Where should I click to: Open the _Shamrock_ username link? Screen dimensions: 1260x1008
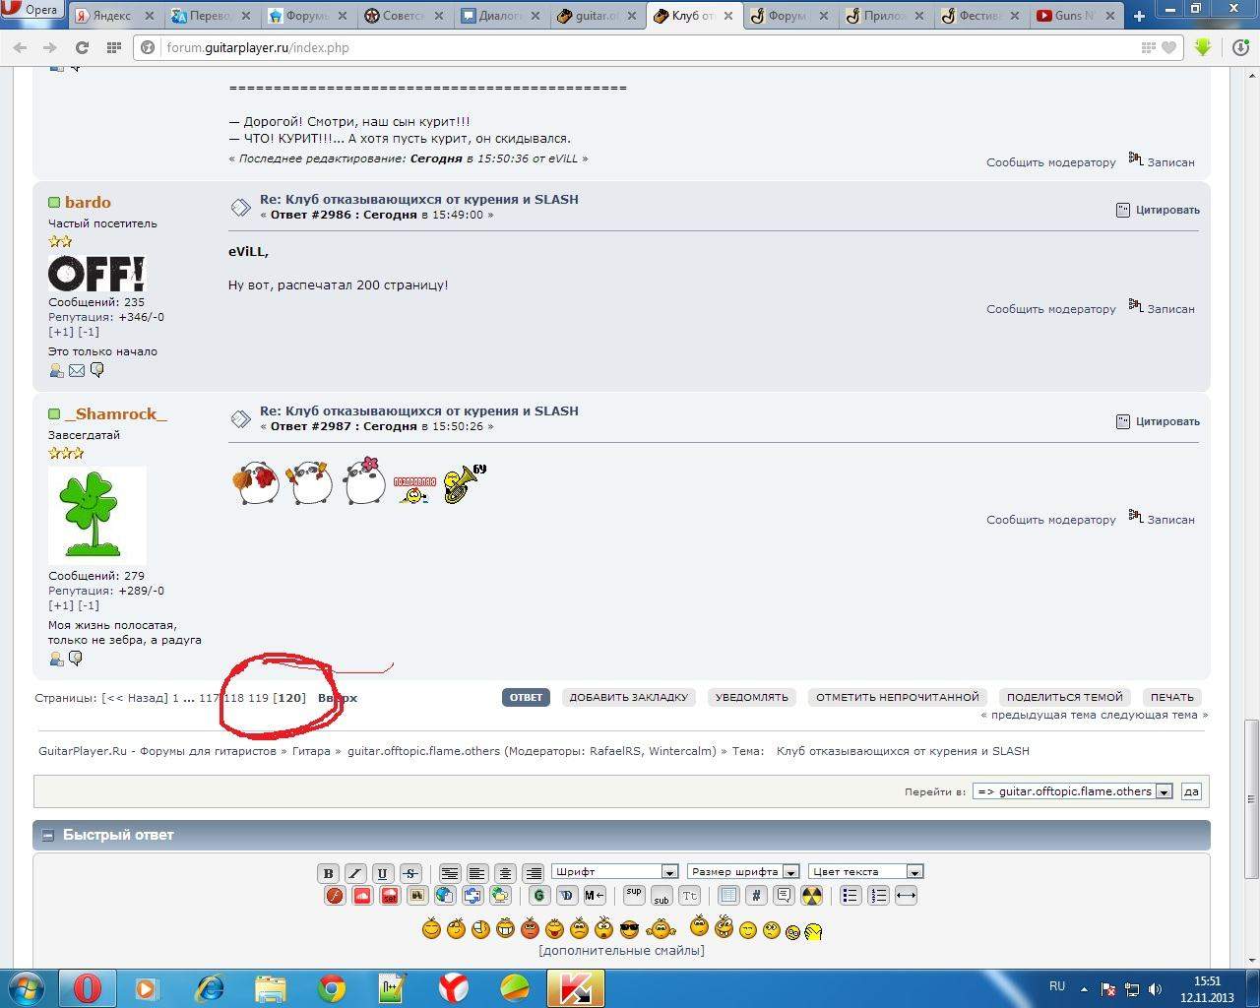[x=116, y=414]
